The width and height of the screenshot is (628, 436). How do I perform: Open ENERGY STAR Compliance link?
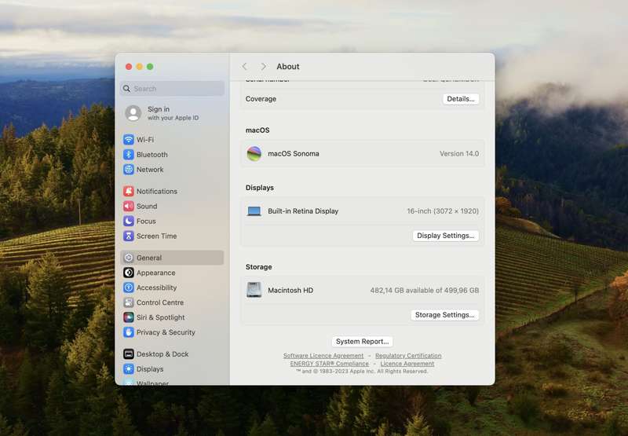(329, 364)
